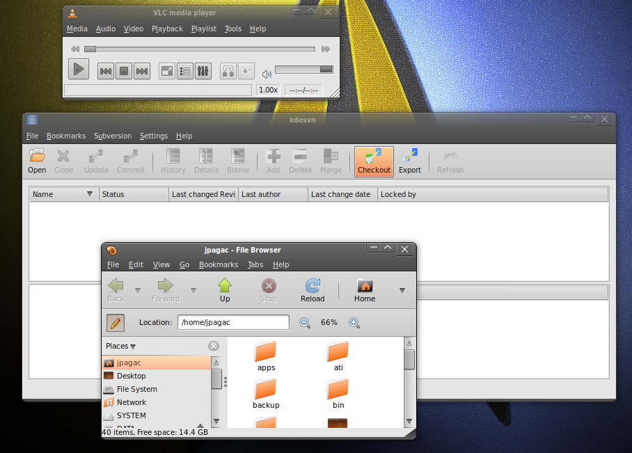Viewport: 632px width, 453px height.
Task: Click VLC's next track button
Action: (142, 72)
